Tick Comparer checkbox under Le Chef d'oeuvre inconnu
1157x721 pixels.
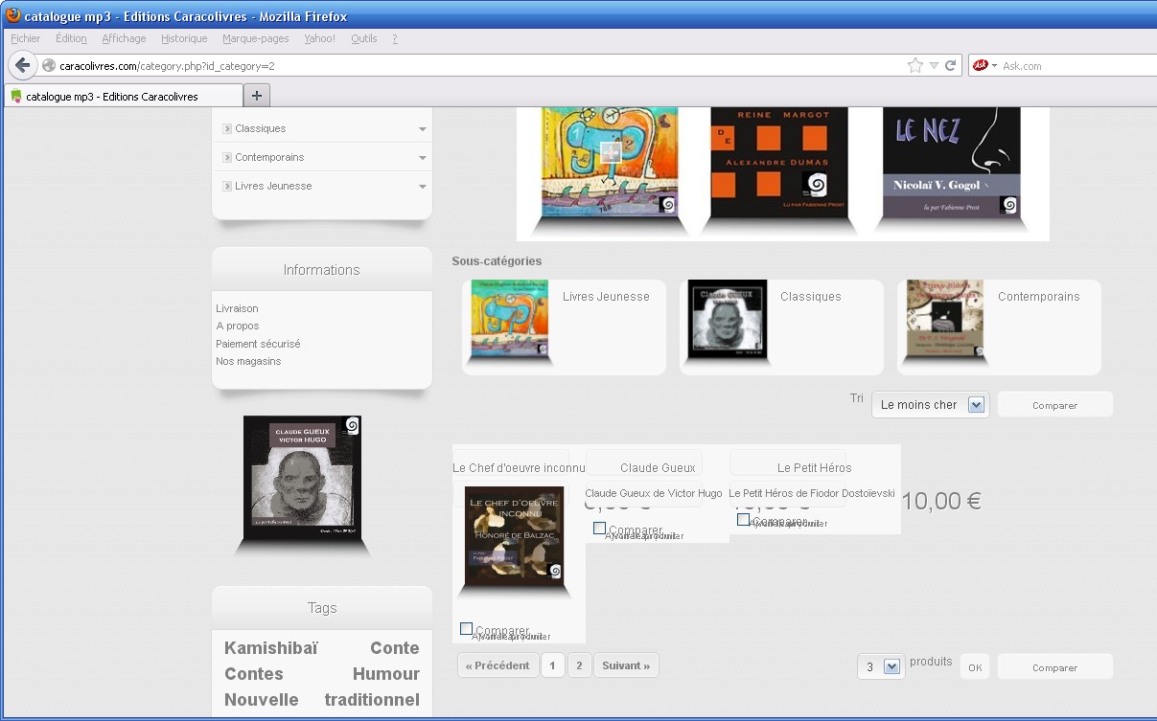[x=466, y=629]
